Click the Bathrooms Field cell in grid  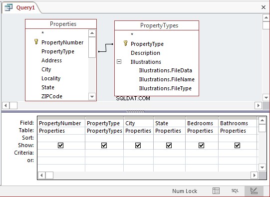[238, 123]
